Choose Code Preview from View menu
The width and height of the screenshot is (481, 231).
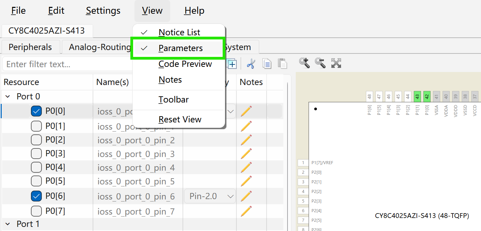click(x=179, y=64)
